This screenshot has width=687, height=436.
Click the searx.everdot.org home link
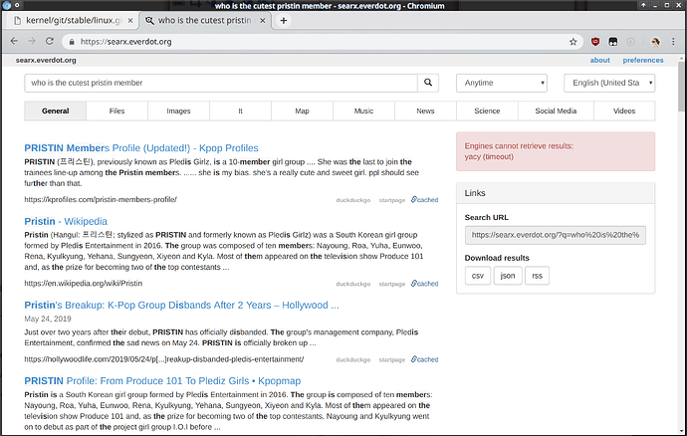46,60
